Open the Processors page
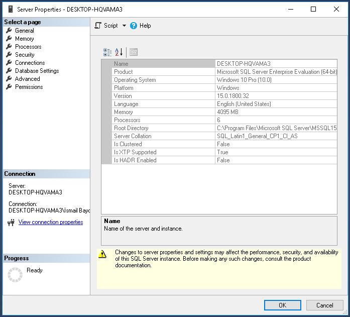This screenshot has width=350, height=317. (28, 47)
